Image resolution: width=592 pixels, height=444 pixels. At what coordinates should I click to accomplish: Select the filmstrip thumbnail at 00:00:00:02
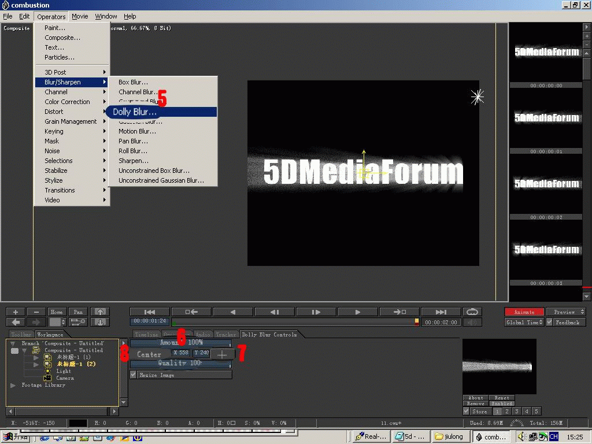(546, 184)
